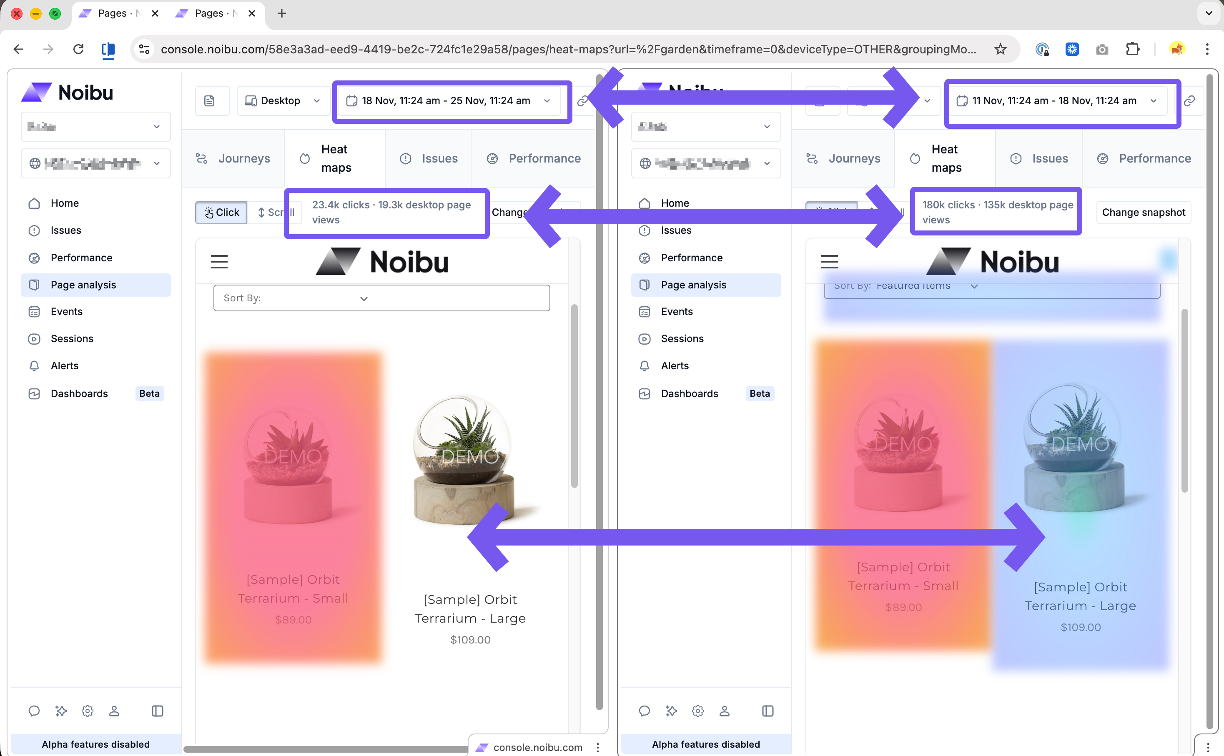This screenshot has height=756, width=1224.
Task: Open settings gear in left console footer
Action: tap(88, 711)
